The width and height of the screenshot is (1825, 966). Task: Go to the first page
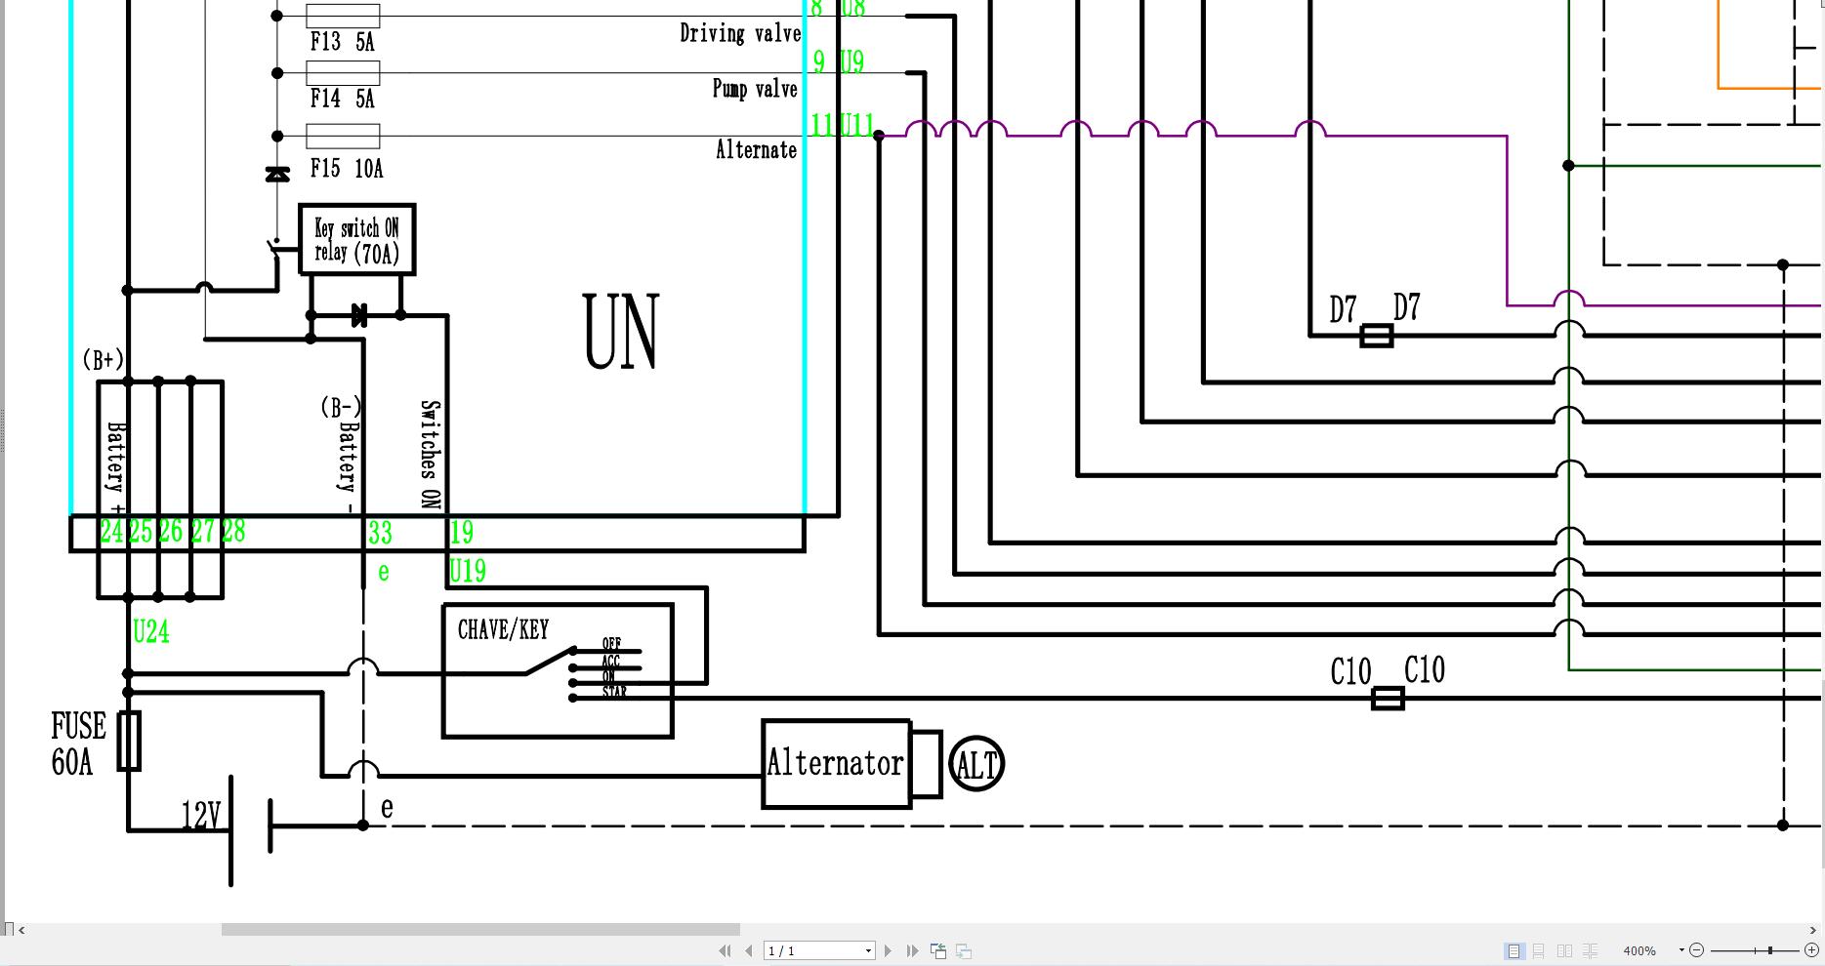725,950
